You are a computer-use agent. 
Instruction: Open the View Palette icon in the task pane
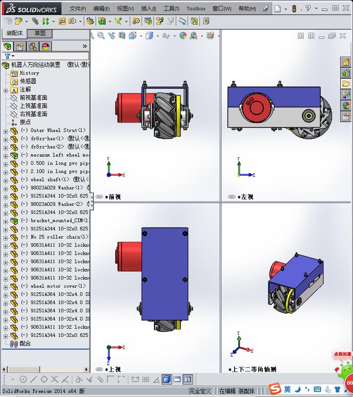tap(346, 94)
